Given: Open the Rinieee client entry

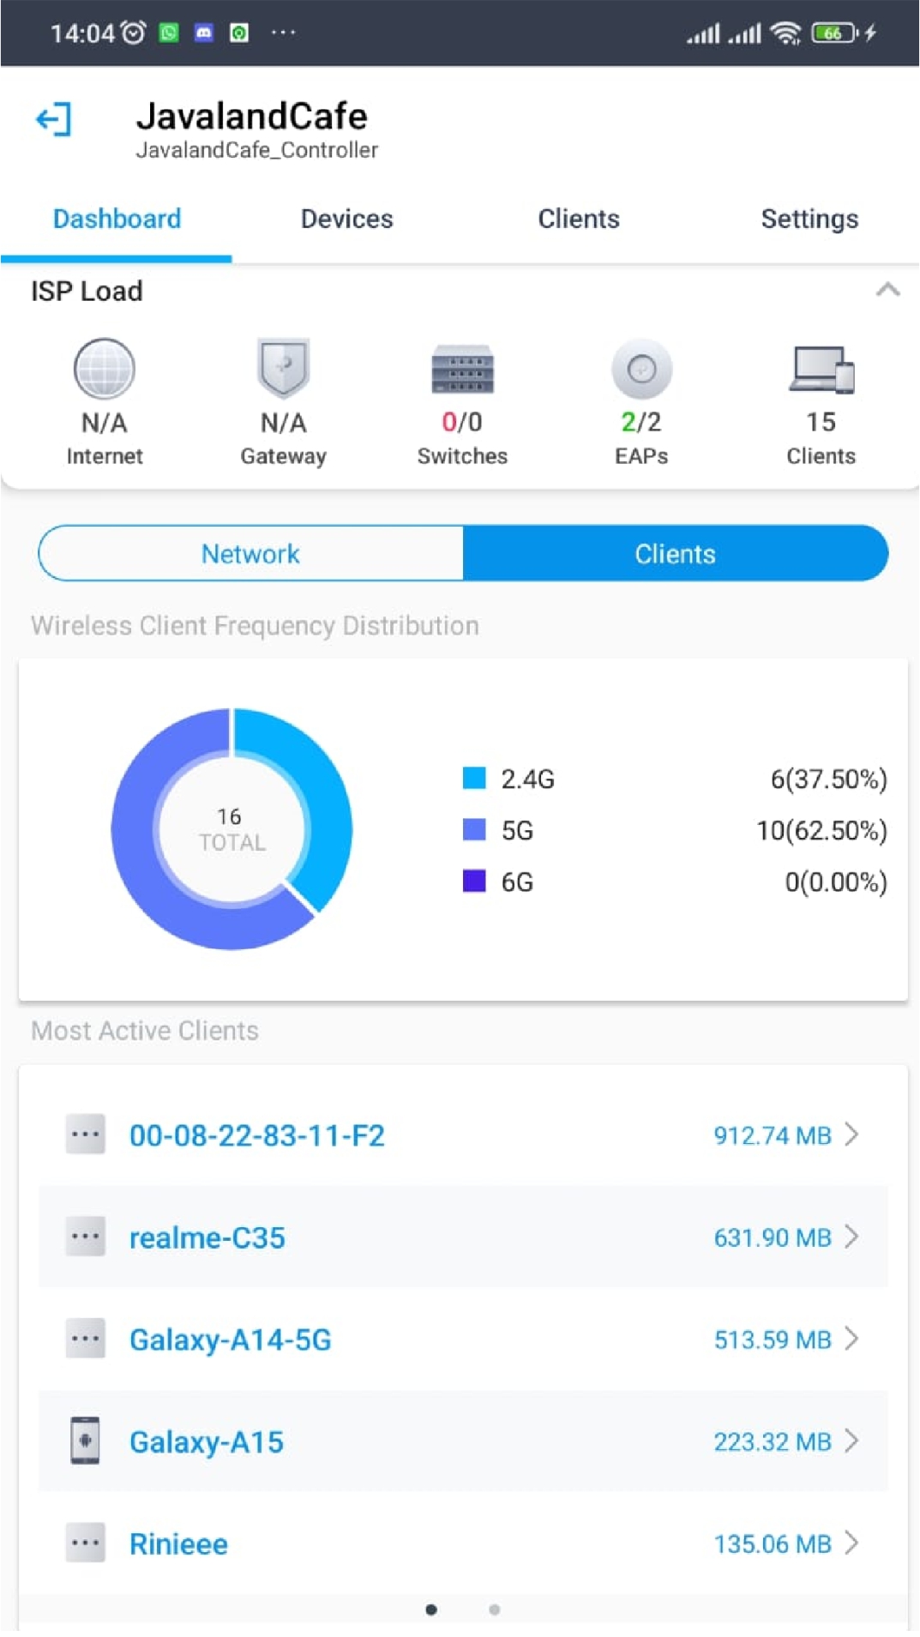Looking at the screenshot, I should 178,1544.
